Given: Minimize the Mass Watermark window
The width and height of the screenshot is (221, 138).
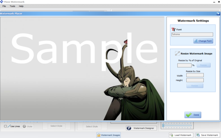Looking at the screenshot, I should click(214, 2).
